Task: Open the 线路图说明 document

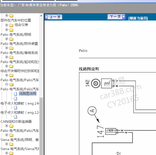Action: point(28,93)
